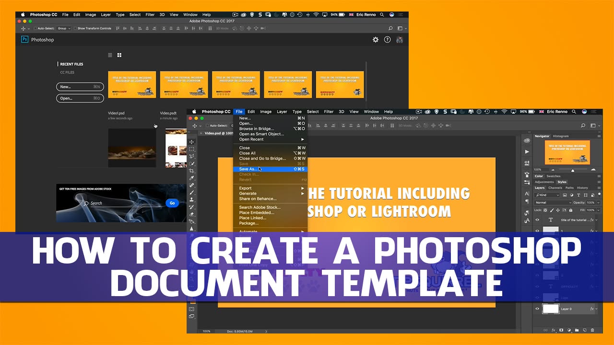
Task: Click the New... button on start screen
Action: 80,87
